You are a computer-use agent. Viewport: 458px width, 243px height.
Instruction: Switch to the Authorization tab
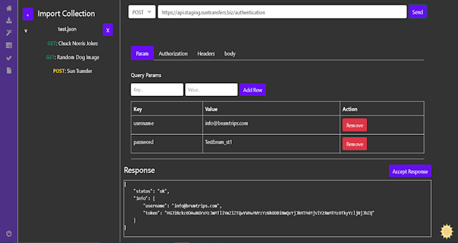(x=173, y=54)
